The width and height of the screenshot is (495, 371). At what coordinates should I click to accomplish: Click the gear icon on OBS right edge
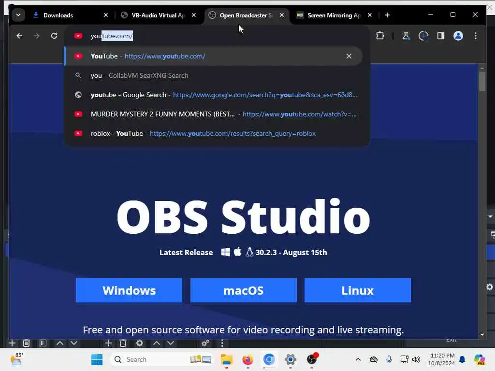[490, 287]
